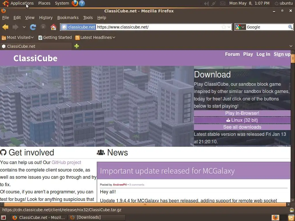Open Important update released for MCGalaxy post
295x221 pixels.
[167, 171]
